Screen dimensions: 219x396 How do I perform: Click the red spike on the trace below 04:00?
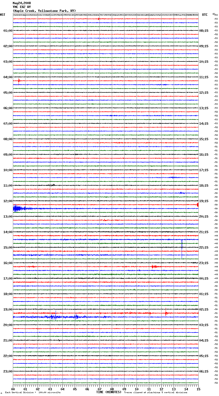19,81
